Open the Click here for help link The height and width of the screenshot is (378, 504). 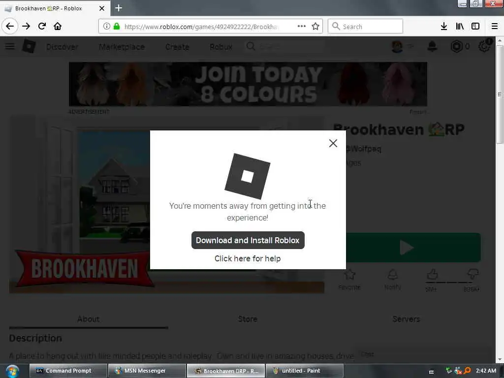point(248,258)
